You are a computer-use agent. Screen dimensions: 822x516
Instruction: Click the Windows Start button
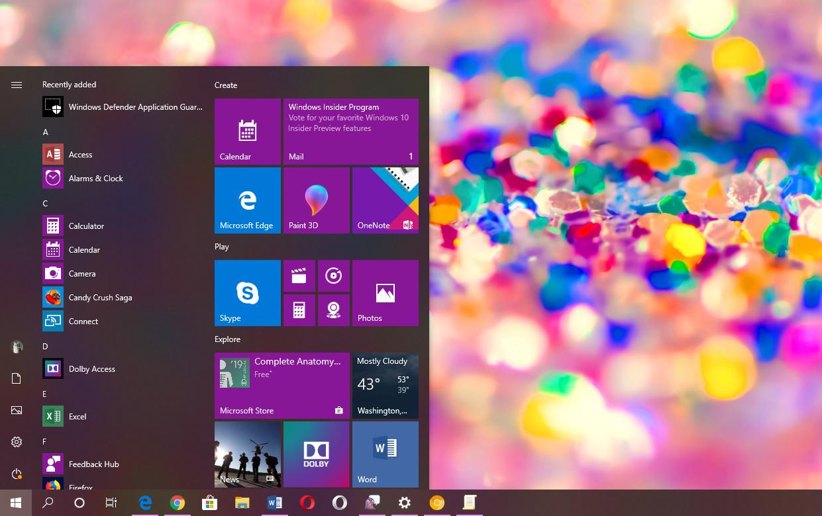16,503
